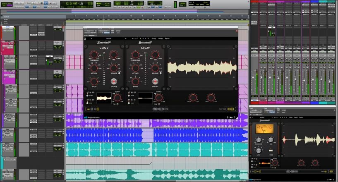338x182 pixels.
Task: Select the Copy option in the C502V toolbar
Action: click(154, 38)
